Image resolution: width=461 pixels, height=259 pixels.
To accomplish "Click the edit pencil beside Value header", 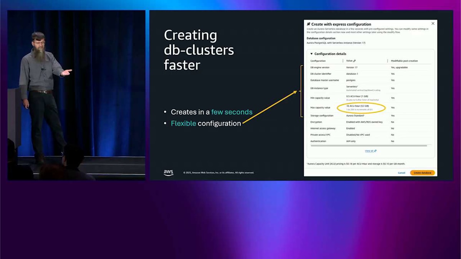I will (x=354, y=61).
